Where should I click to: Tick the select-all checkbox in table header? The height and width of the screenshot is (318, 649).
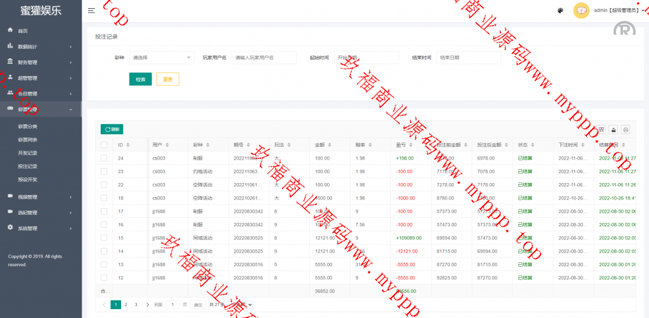click(x=104, y=145)
